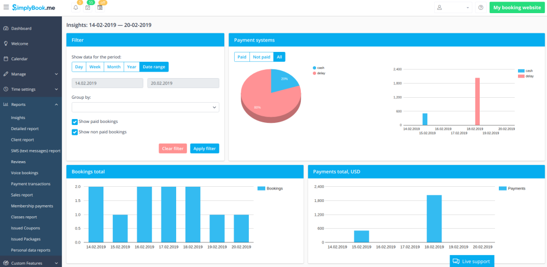Viewport: 547px width, 267px height.
Task: Click the Dashboard icon in sidebar
Action: click(5, 28)
